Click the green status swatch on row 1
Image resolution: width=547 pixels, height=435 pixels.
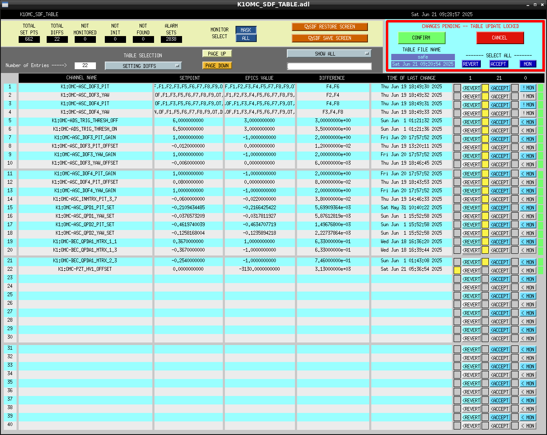541,88
